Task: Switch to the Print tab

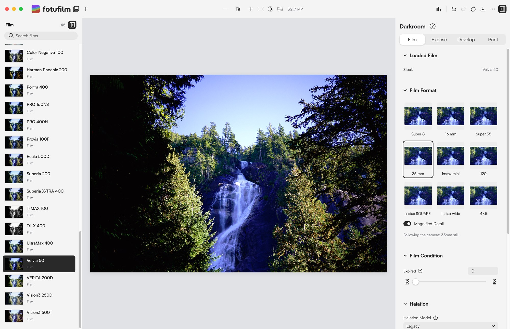Action: tap(493, 39)
